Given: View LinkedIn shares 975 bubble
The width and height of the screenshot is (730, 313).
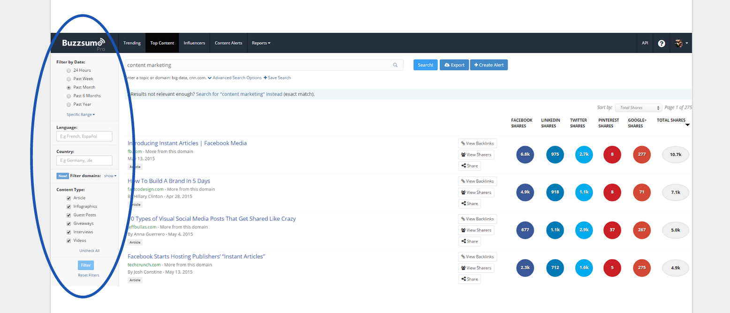Looking at the screenshot, I should (555, 154).
